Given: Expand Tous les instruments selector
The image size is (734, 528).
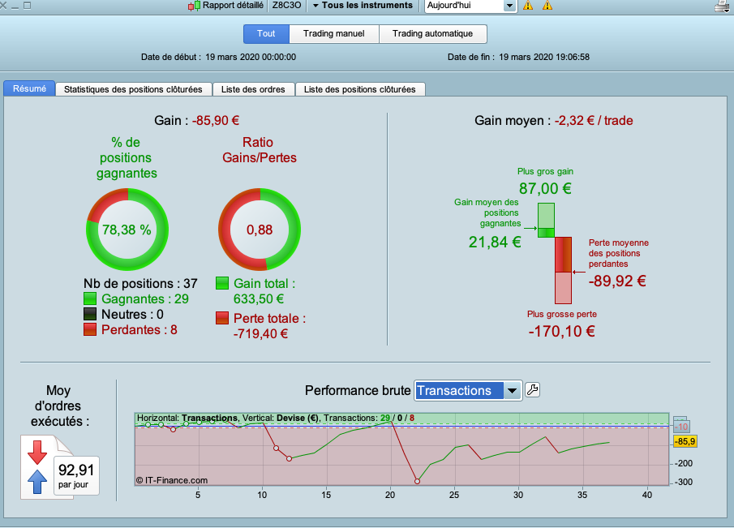Looking at the screenshot, I should coord(363,6).
